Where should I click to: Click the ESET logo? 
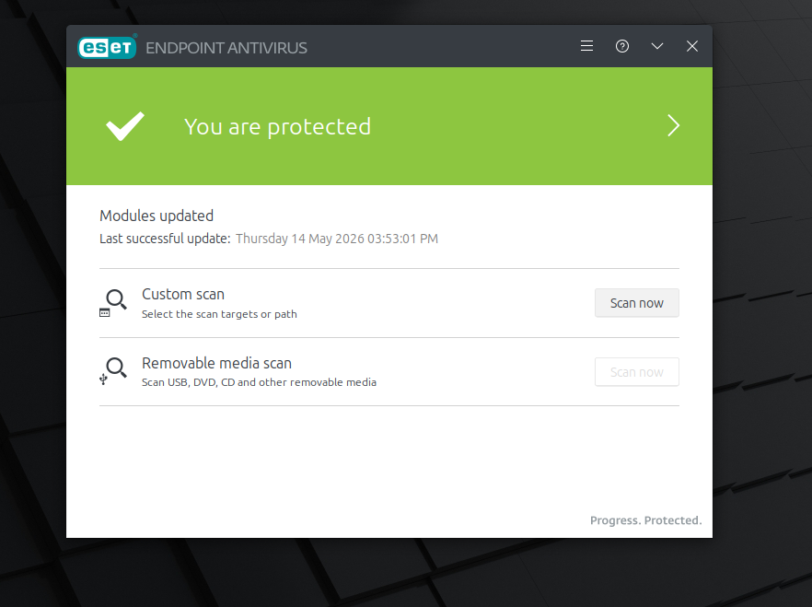pos(107,47)
